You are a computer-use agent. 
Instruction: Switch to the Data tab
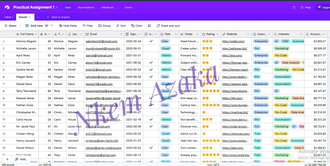tap(68, 7)
